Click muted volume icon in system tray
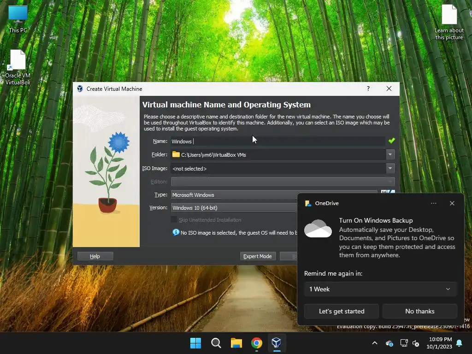Screen dimensions: 472x354 tap(416, 343)
